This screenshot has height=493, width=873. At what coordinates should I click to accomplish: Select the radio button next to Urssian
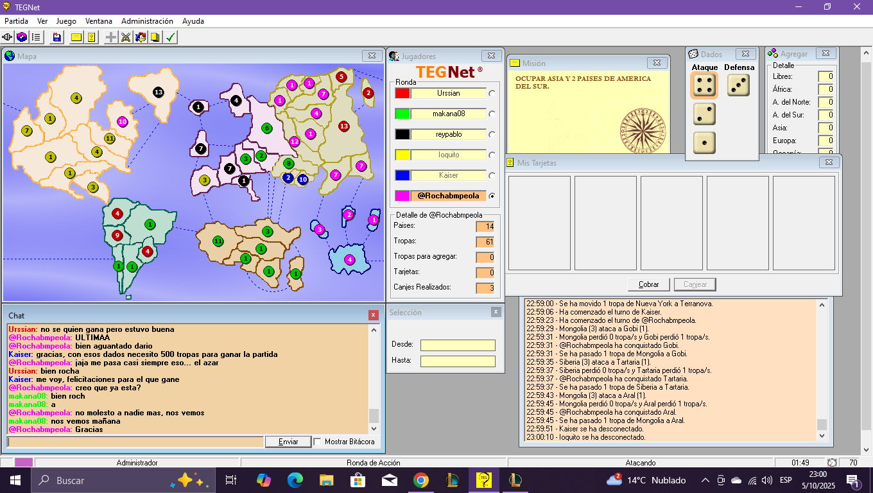tap(492, 93)
